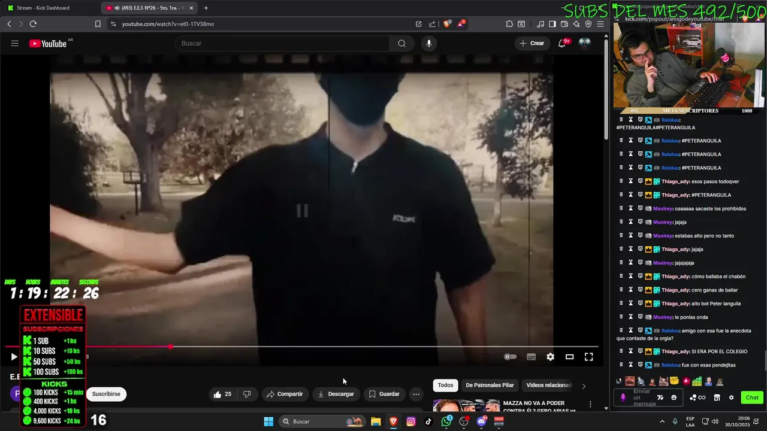Screen dimensions: 767x431
Task: Play the video from control bar
Action: point(14,357)
